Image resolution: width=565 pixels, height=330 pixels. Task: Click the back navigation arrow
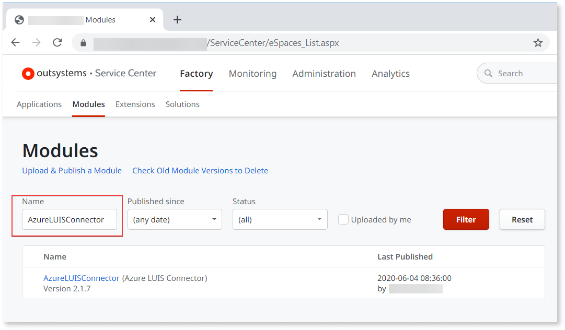16,43
